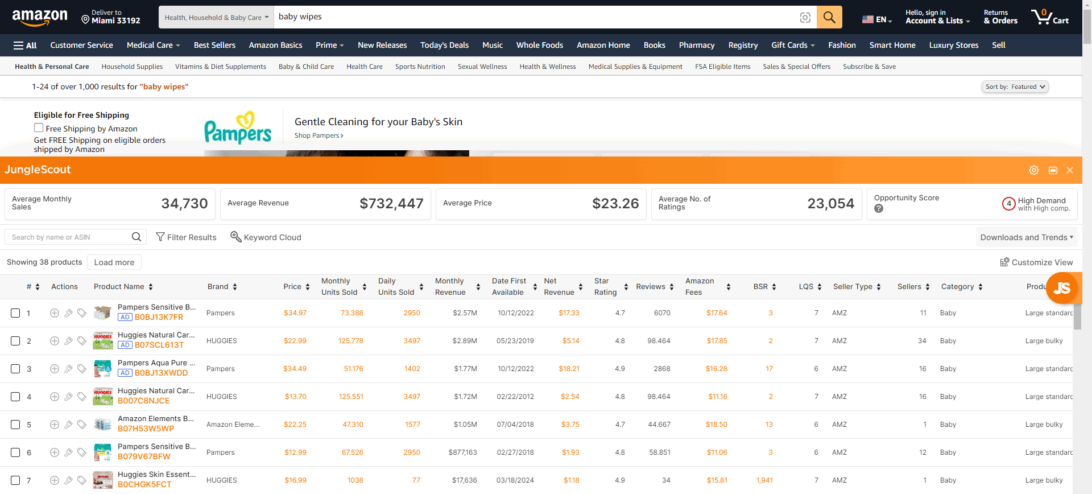Add Pampers Sensitive row 1 plus icon
Image resolution: width=1092 pixels, height=494 pixels.
tap(55, 313)
